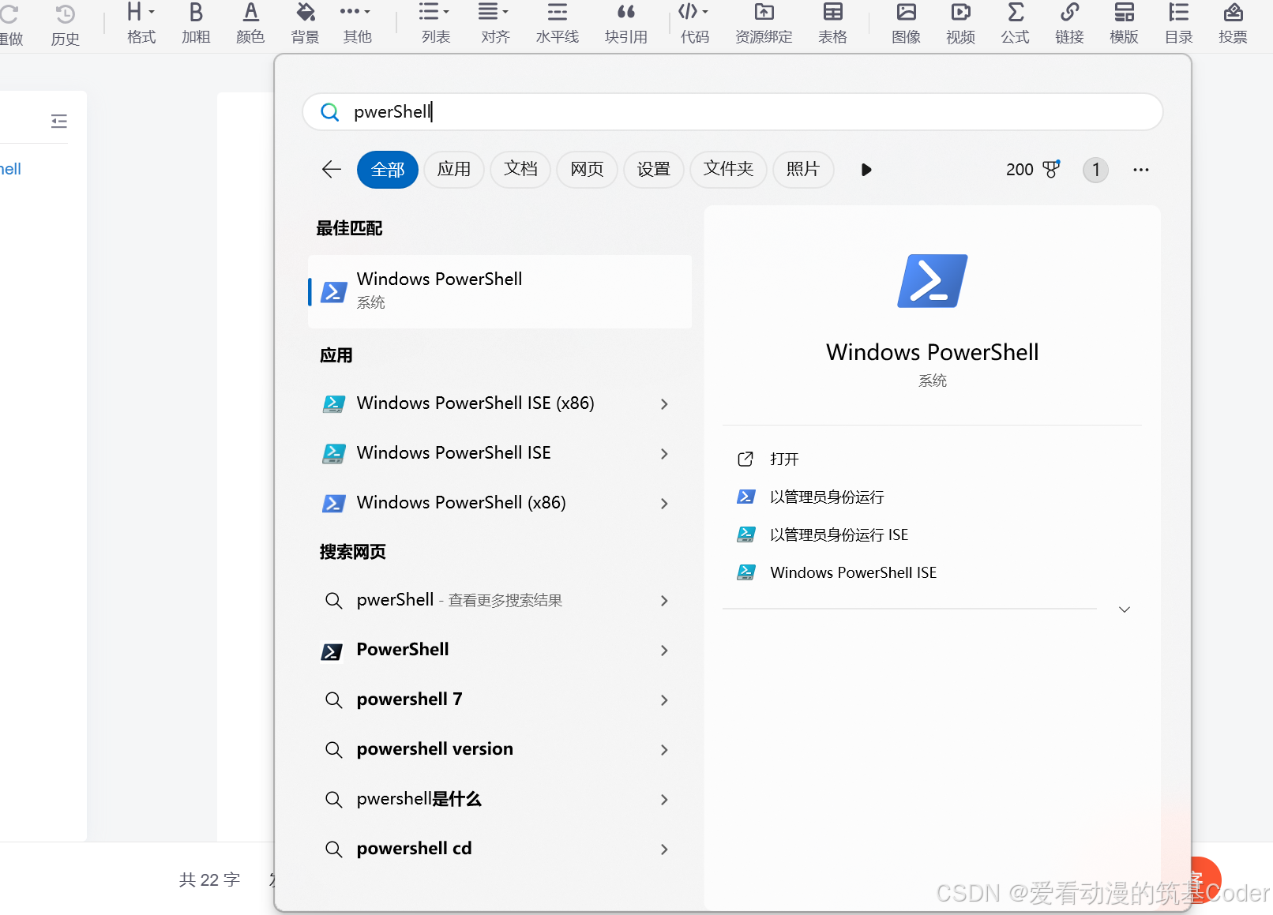The height and width of the screenshot is (915, 1273).
Task: Insert a 目录 table of contents
Action: [x=1178, y=24]
